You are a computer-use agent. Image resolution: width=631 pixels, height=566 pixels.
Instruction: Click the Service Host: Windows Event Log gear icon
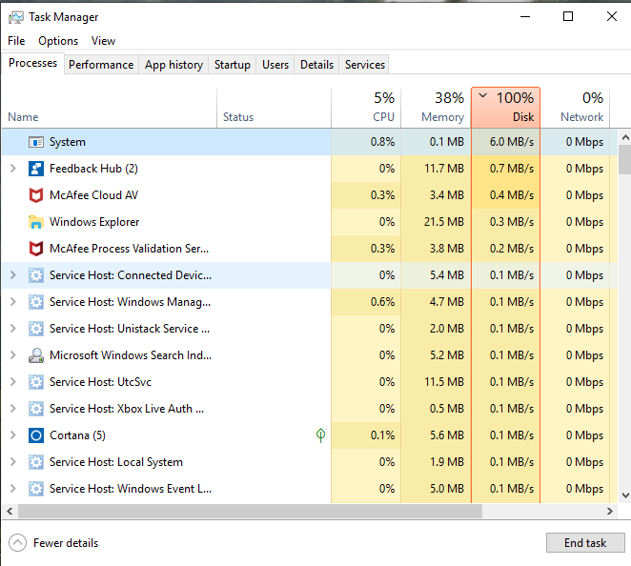coord(36,489)
